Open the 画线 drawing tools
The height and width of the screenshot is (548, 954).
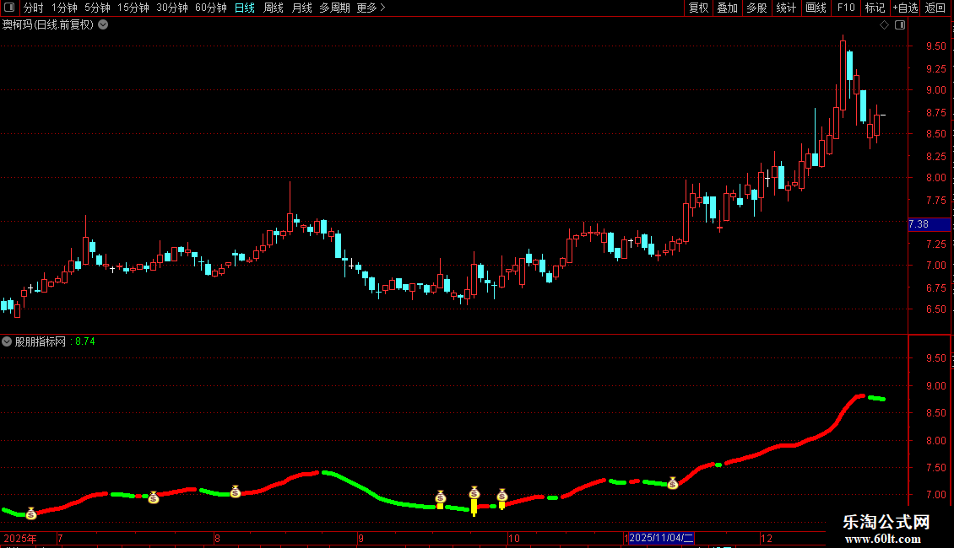click(x=816, y=8)
